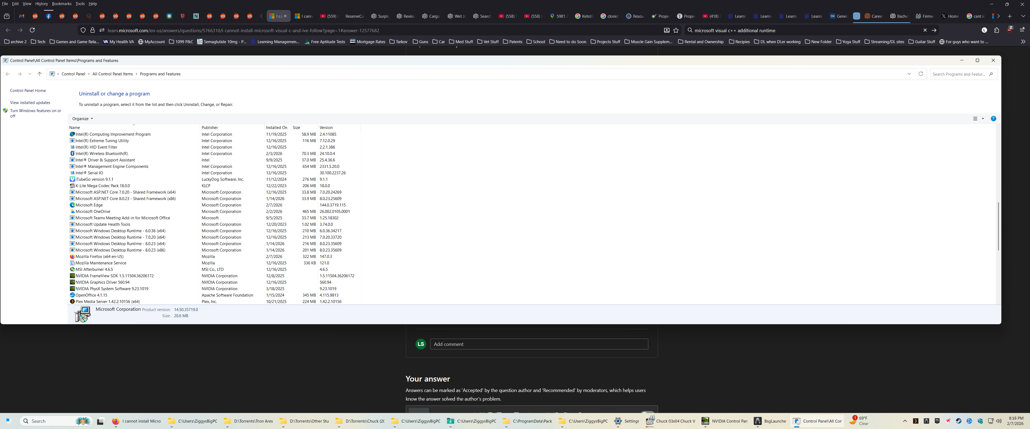Refresh the program list with the refresh icon

(x=921, y=74)
